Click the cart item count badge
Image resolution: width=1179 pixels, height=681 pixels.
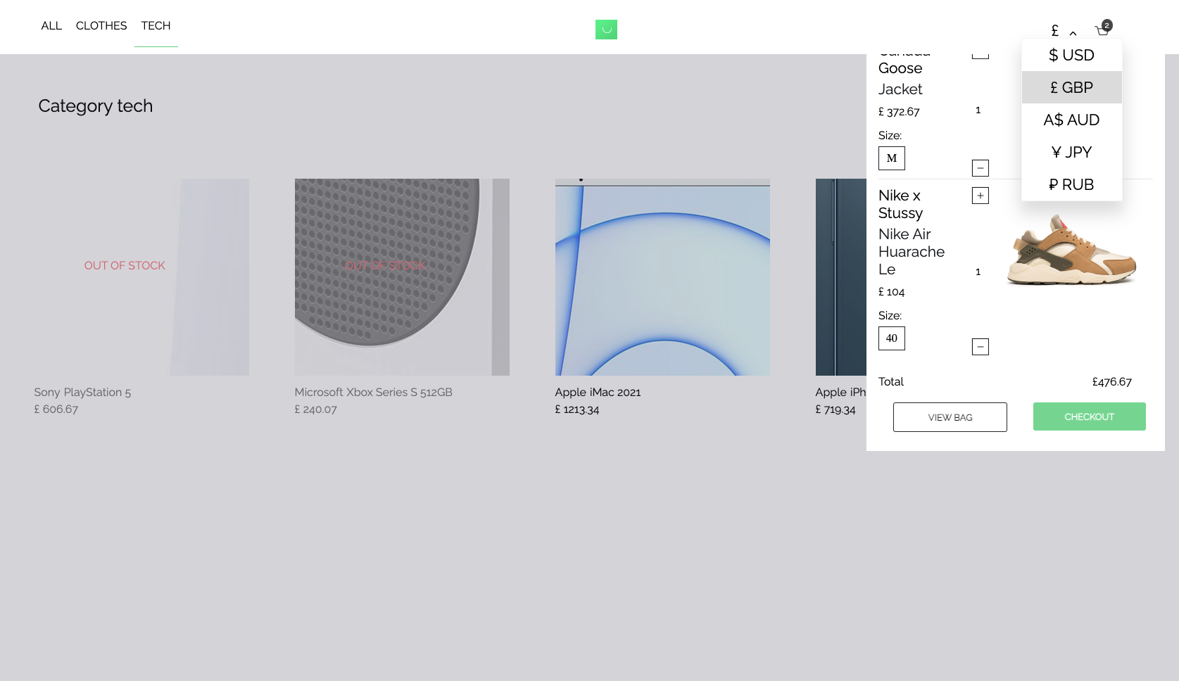1107,25
